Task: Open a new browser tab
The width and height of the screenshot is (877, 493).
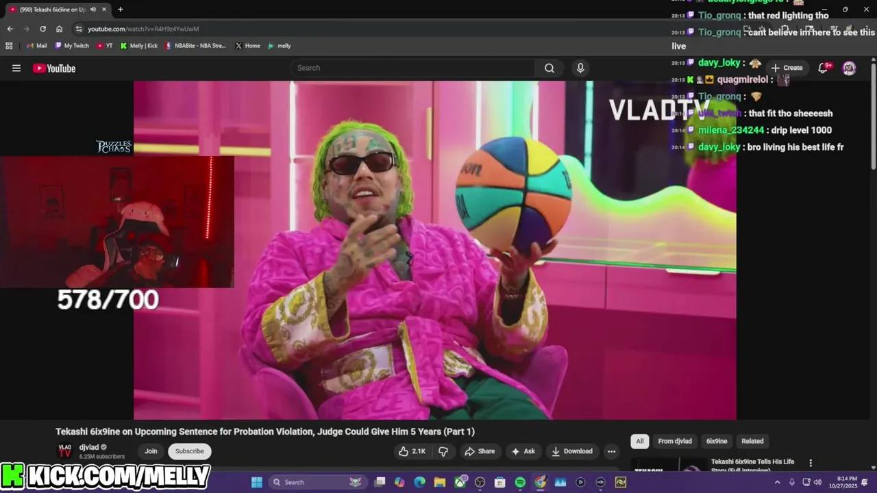Action: click(x=121, y=10)
